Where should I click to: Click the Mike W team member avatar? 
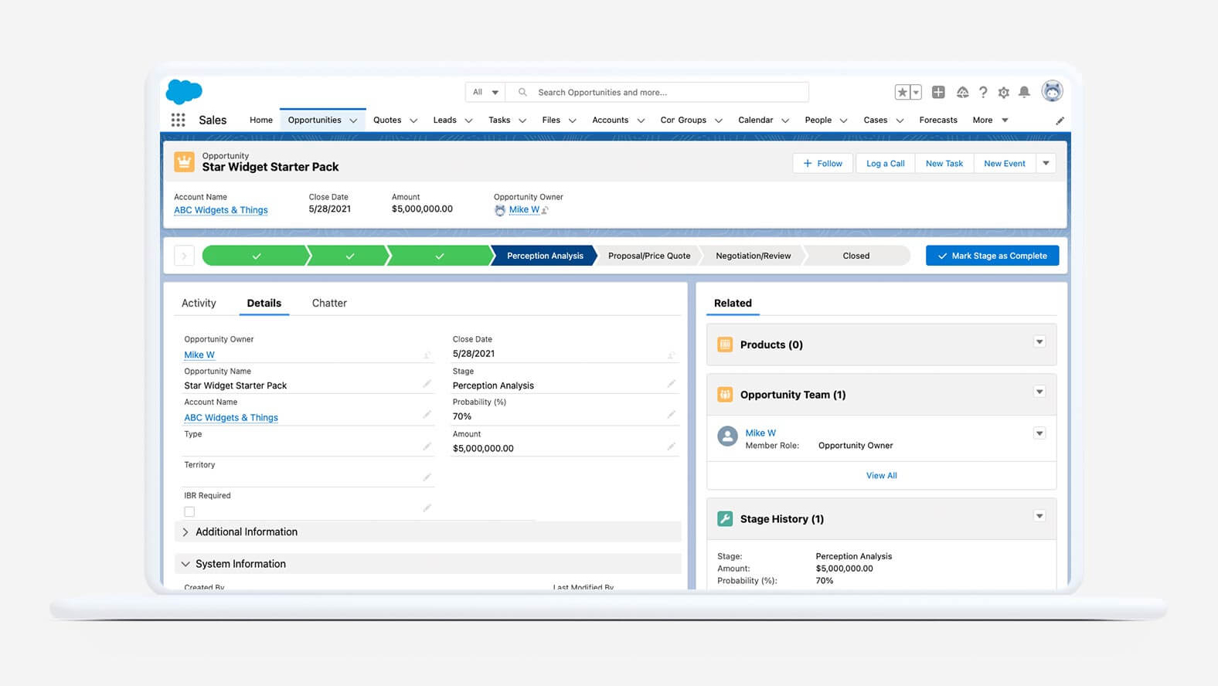(727, 436)
